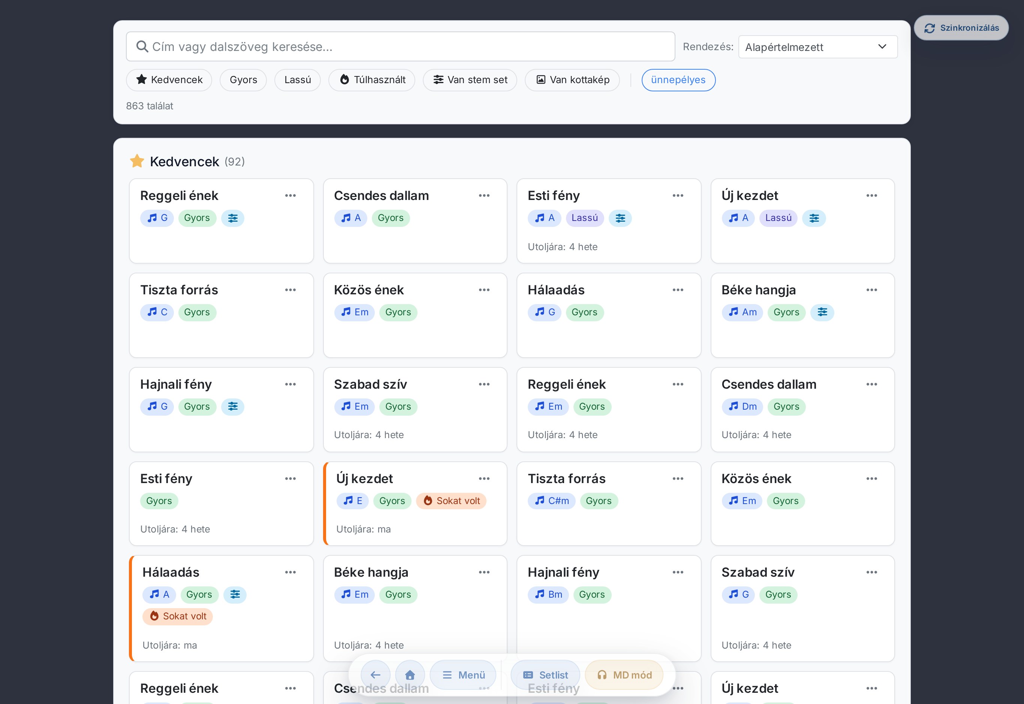The image size is (1024, 704).
Task: Open the Menü in bottom bar
Action: [x=463, y=675]
